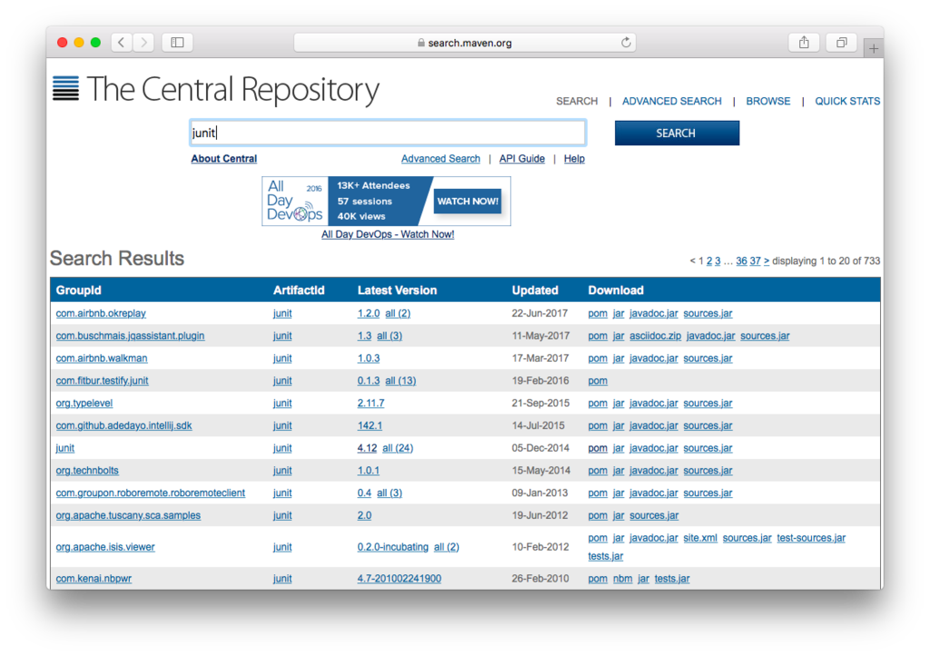Open org.technbolts group link
Image resolution: width=930 pixels, height=656 pixels.
coord(87,471)
